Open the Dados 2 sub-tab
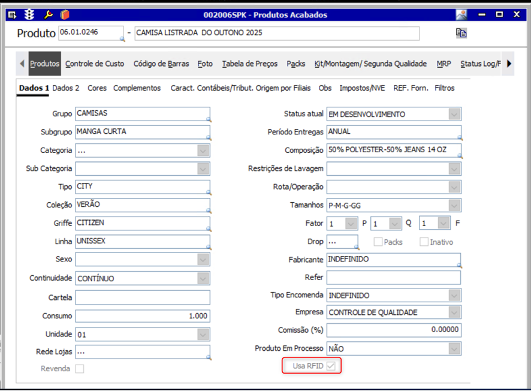531x391 pixels. (x=66, y=88)
